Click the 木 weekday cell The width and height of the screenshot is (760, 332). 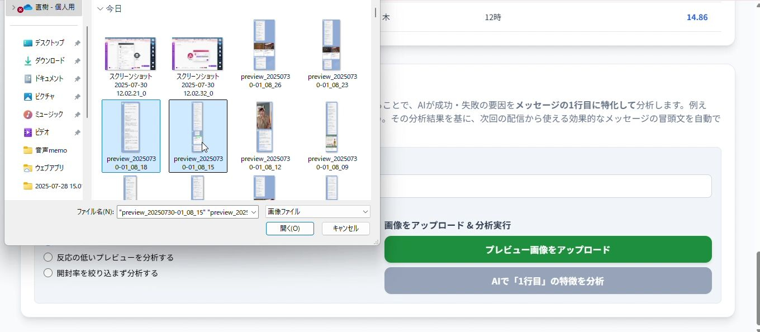(x=386, y=17)
